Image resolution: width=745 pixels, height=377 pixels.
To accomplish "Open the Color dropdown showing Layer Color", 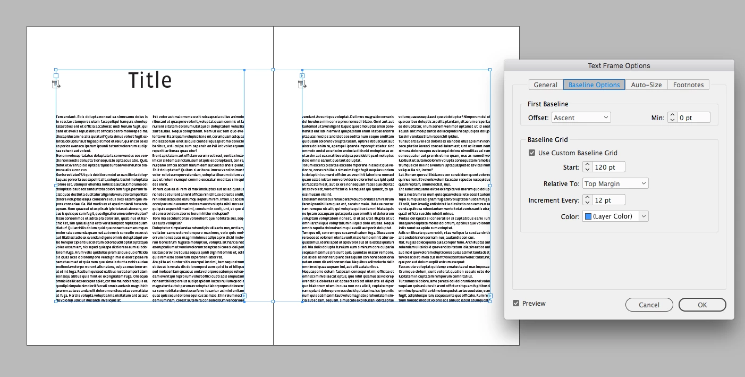I will pos(615,216).
